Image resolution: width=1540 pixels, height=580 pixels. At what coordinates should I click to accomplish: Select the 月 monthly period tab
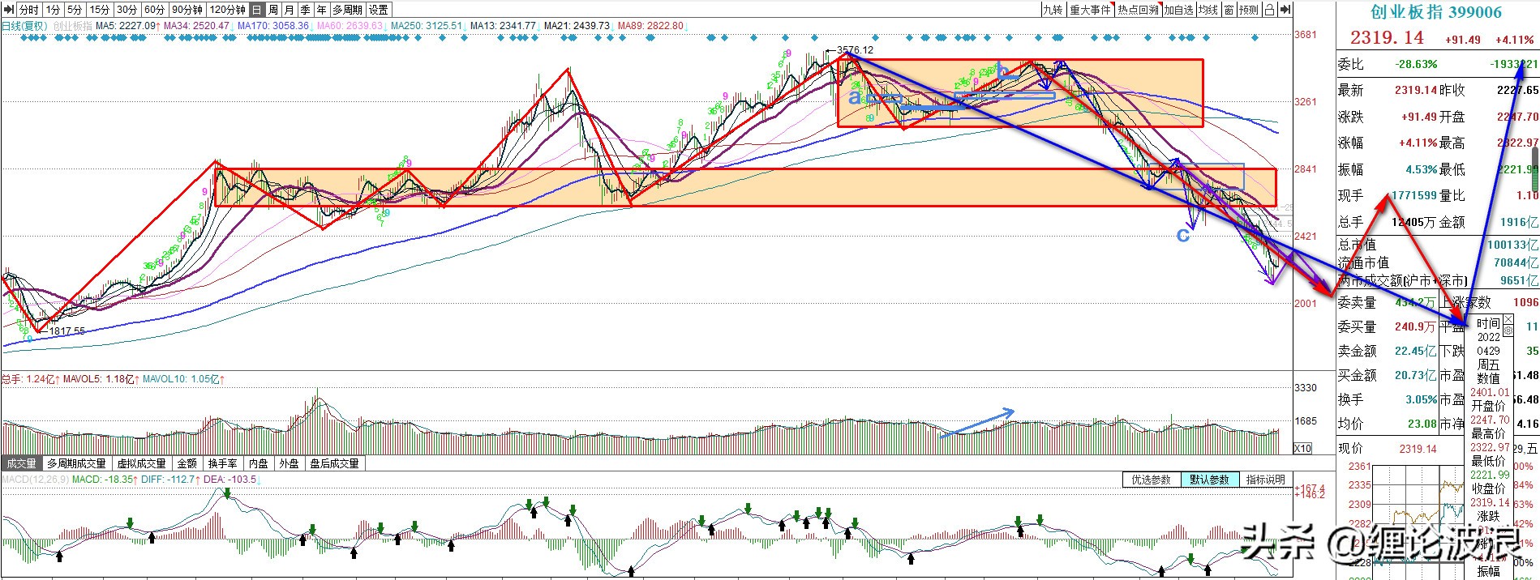click(x=290, y=10)
